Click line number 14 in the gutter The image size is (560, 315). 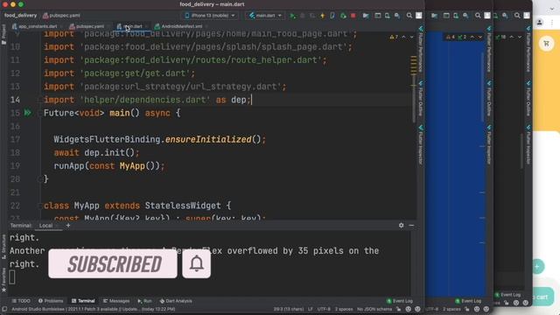(15, 100)
